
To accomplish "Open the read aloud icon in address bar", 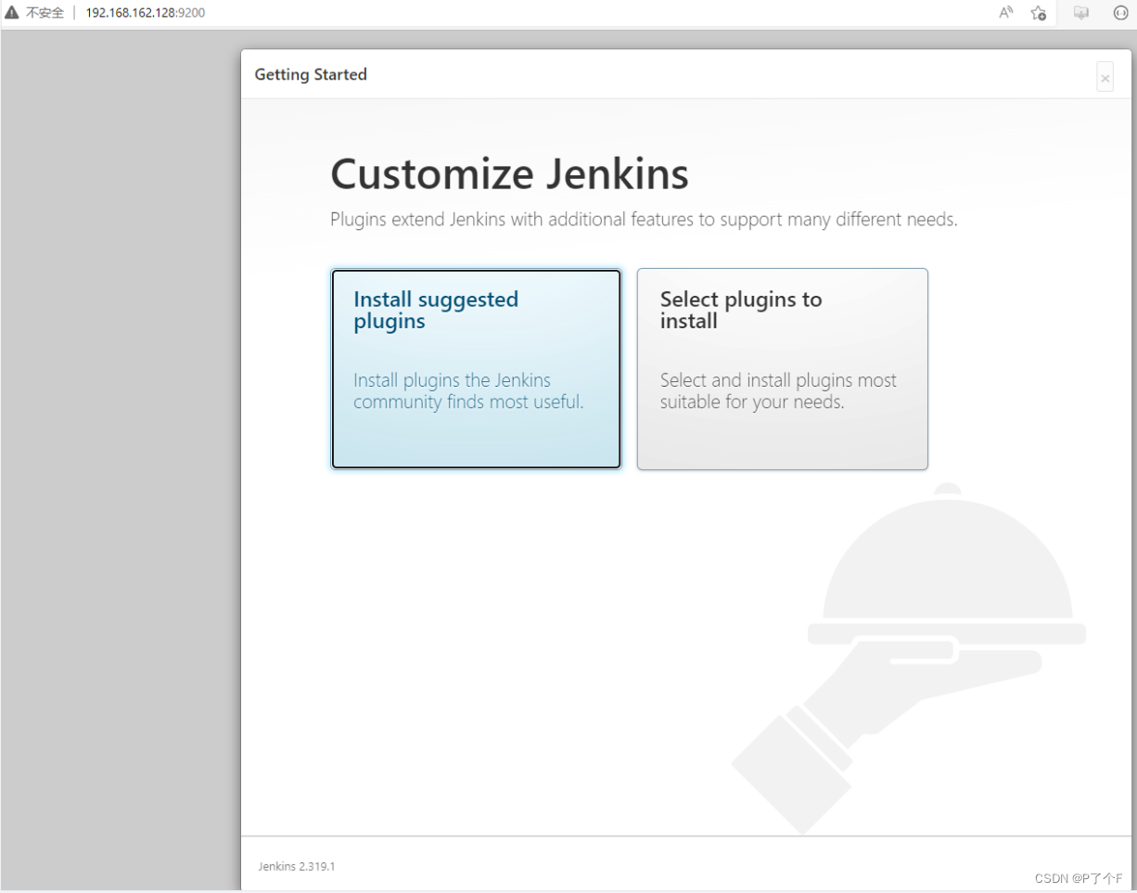I will tap(1006, 13).
